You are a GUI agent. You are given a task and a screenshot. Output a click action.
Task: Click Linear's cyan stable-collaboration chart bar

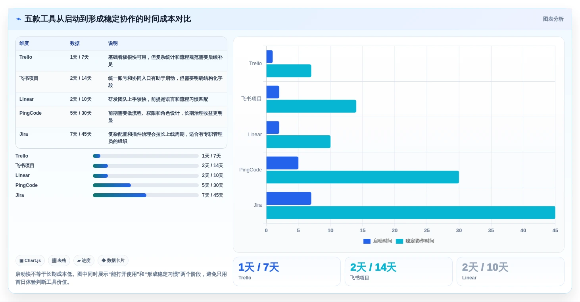(x=298, y=142)
